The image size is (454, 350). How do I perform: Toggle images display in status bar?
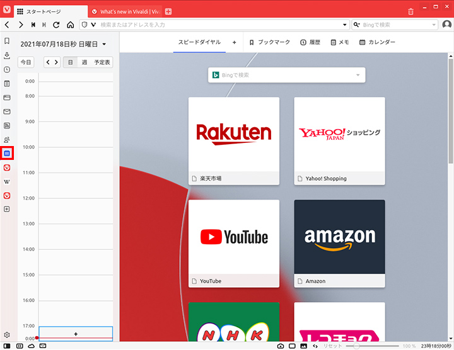(x=304, y=346)
